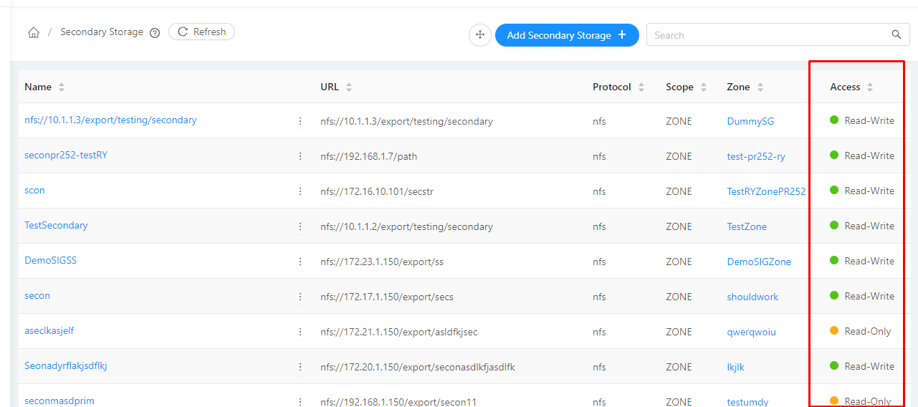Click Read-Only status in aseclkasjelf row

861,331
